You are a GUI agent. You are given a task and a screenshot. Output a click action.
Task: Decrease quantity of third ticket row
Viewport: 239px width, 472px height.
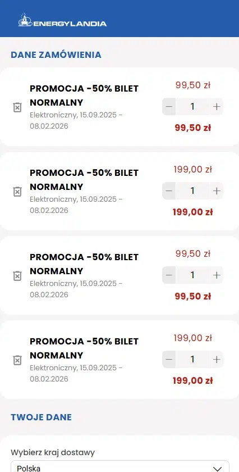pos(169,275)
